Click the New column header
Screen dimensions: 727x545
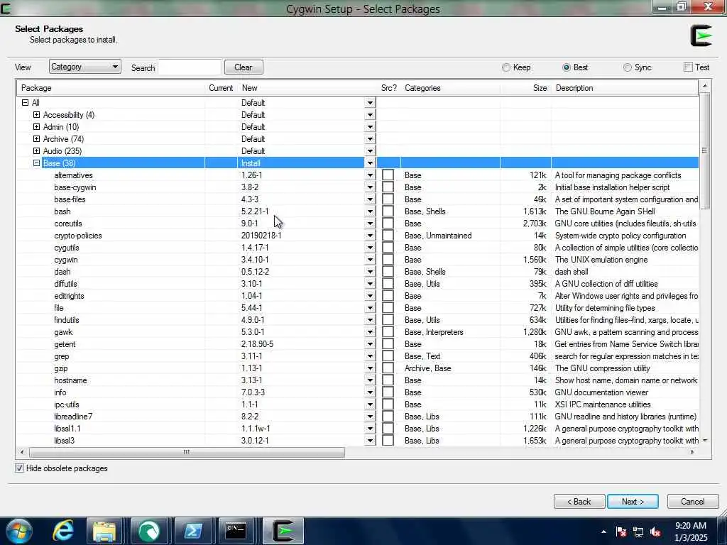pyautogui.click(x=307, y=88)
